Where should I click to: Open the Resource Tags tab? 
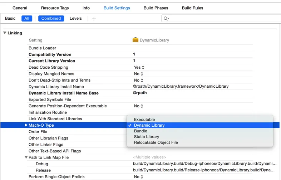[55, 8]
